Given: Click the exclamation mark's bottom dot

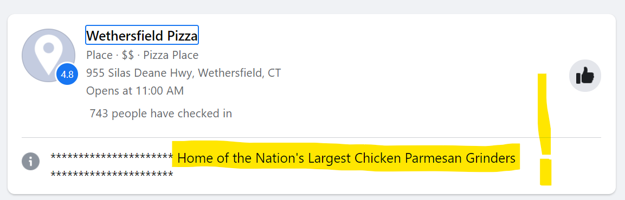Looking at the screenshot, I should coord(546,172).
